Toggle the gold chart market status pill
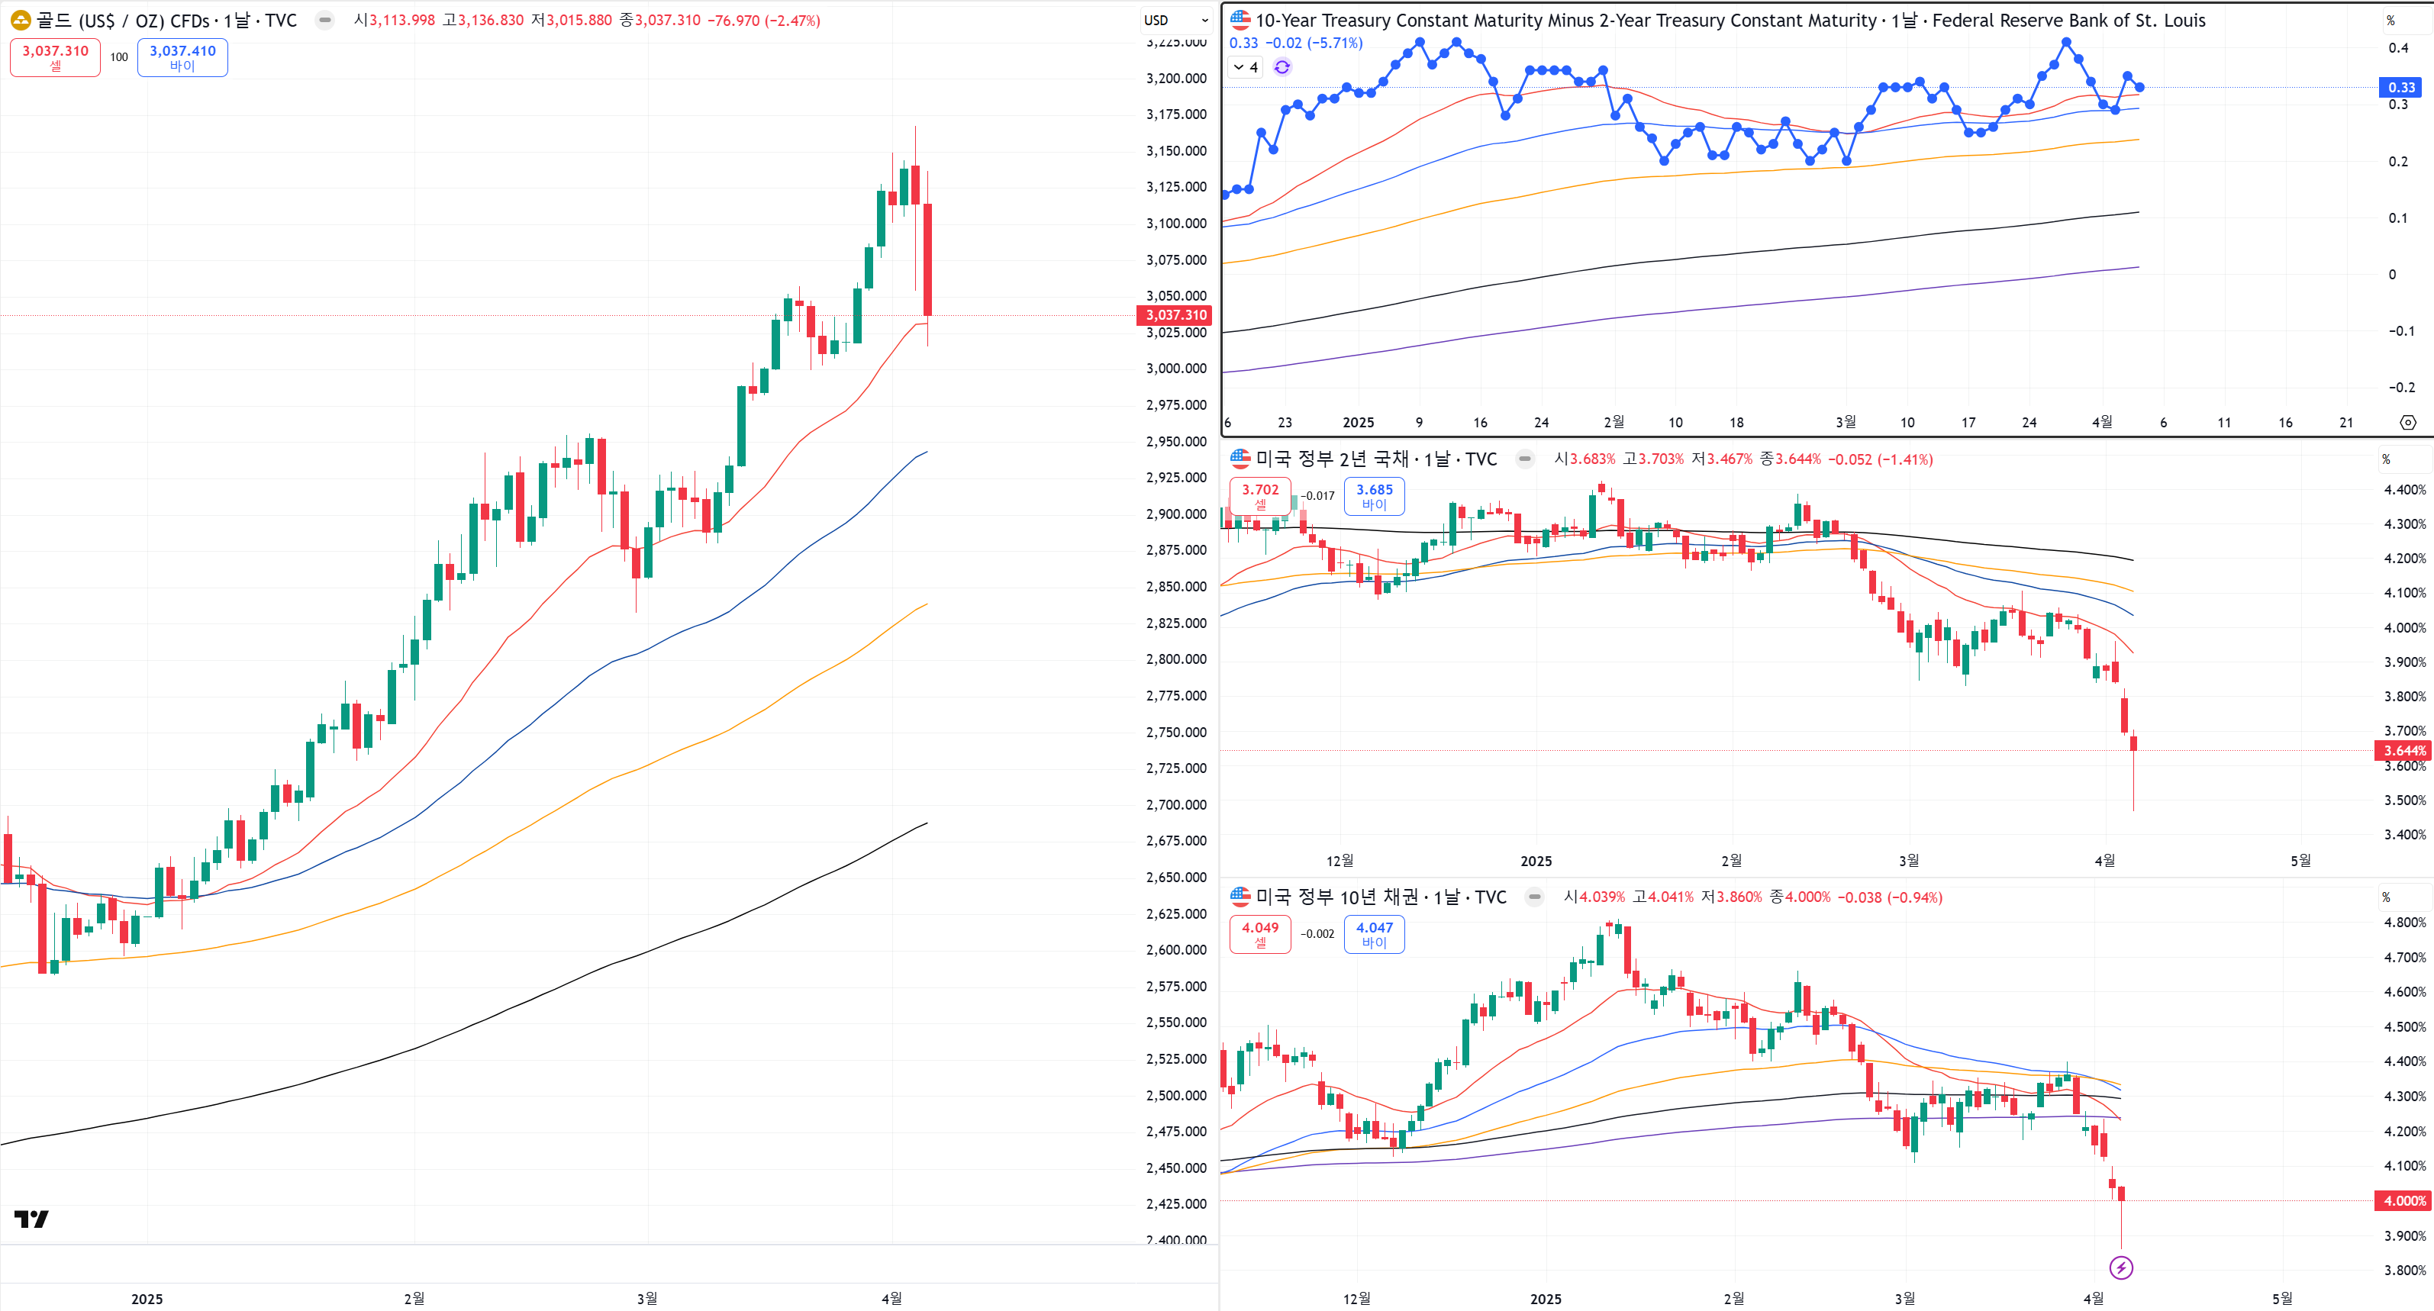This screenshot has height=1311, width=2434. (x=324, y=20)
